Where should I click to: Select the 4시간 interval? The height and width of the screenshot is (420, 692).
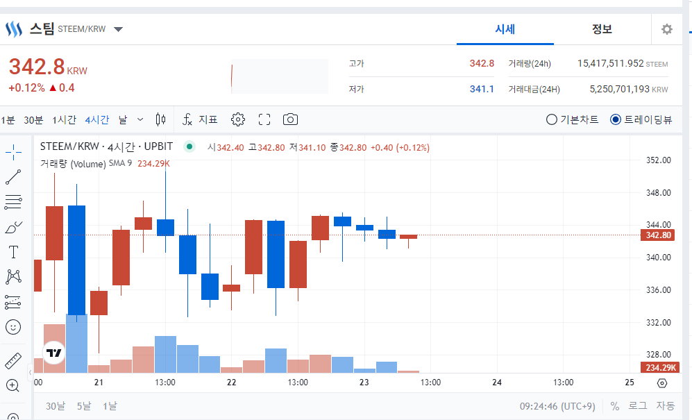point(97,119)
